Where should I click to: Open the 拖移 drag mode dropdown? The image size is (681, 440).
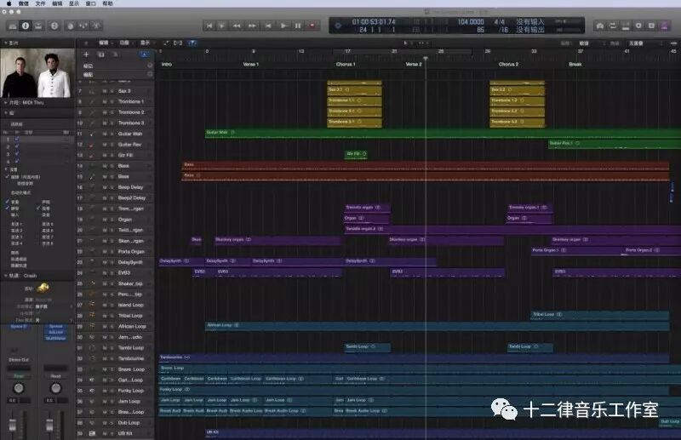[644, 43]
